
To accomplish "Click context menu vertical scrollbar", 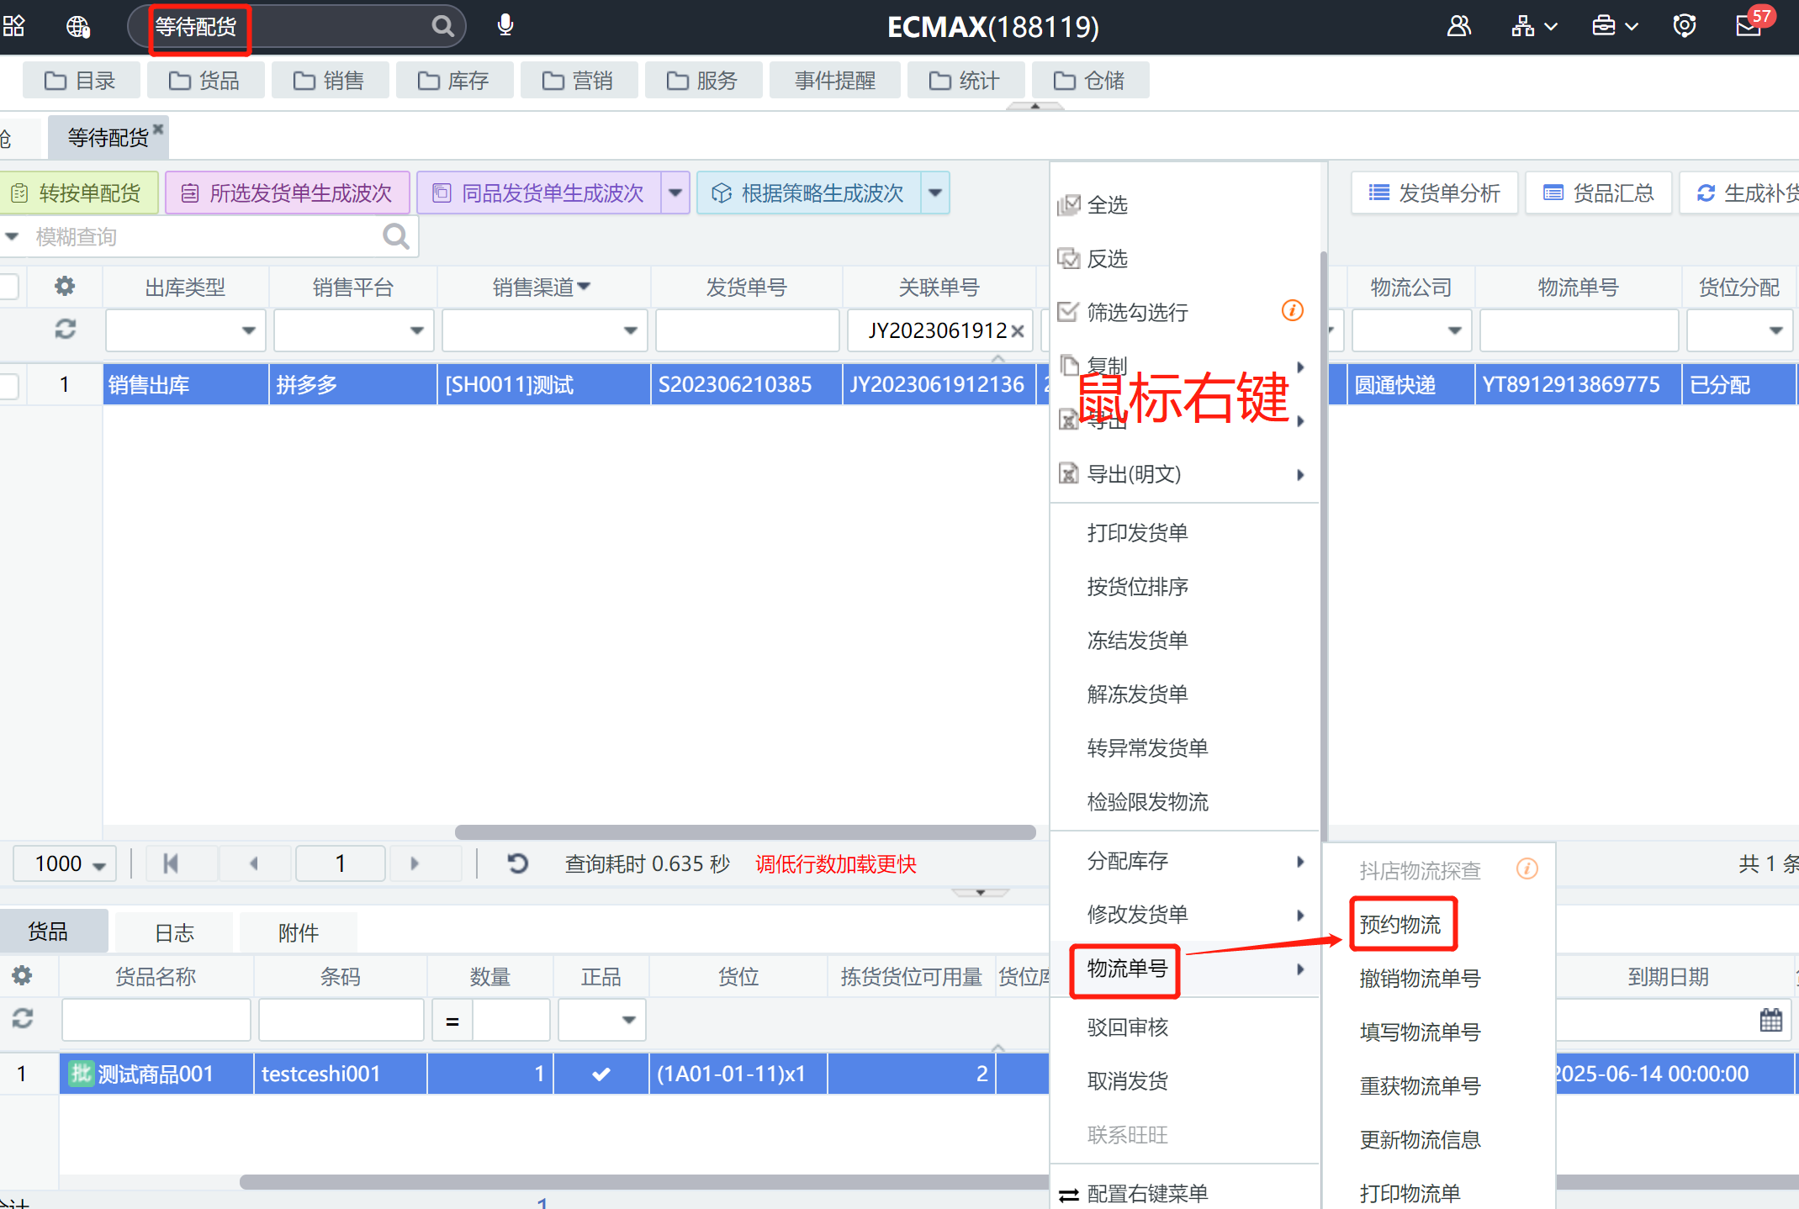I will [1323, 546].
